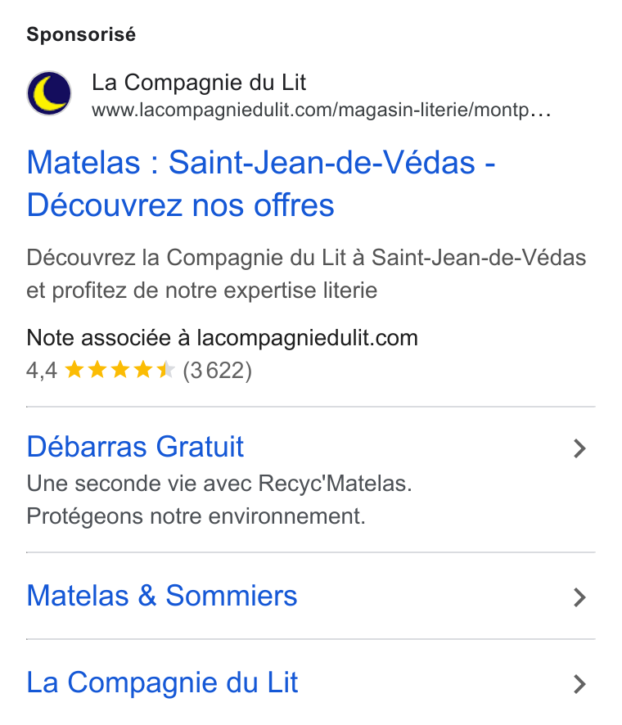Select La Compagnie du Lit advertiser name
The width and height of the screenshot is (622, 725).
199,83
